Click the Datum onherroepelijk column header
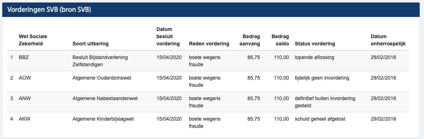This screenshot has height=139, width=424. (388, 40)
